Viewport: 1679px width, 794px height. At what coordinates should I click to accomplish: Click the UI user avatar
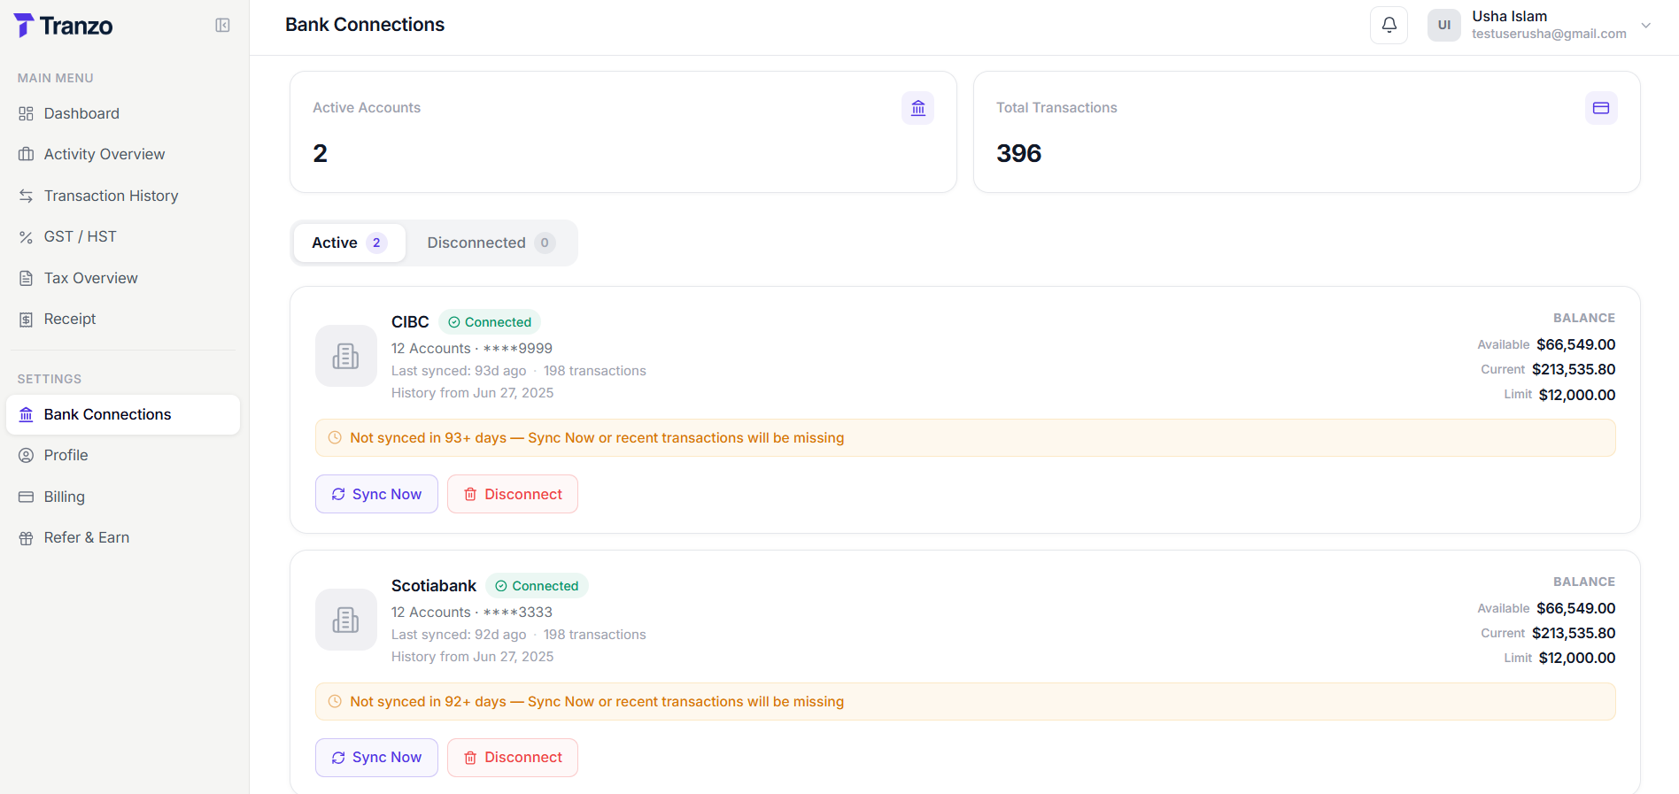point(1443,25)
